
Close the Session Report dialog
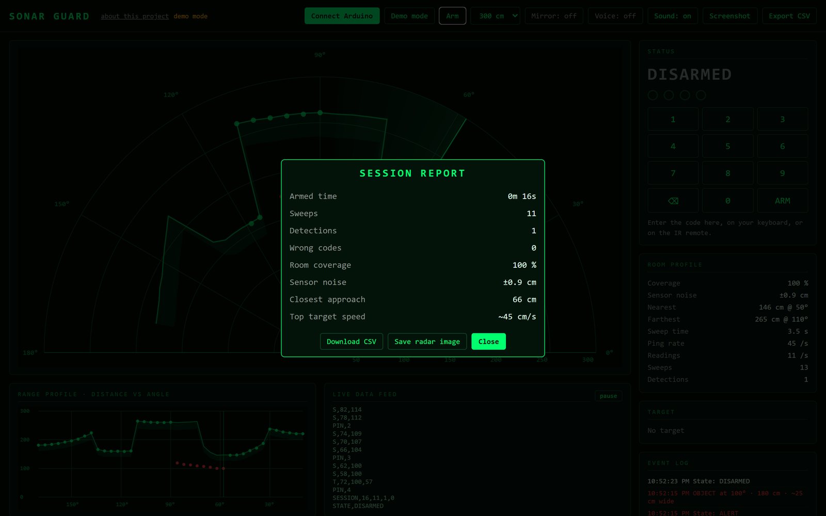click(x=488, y=342)
